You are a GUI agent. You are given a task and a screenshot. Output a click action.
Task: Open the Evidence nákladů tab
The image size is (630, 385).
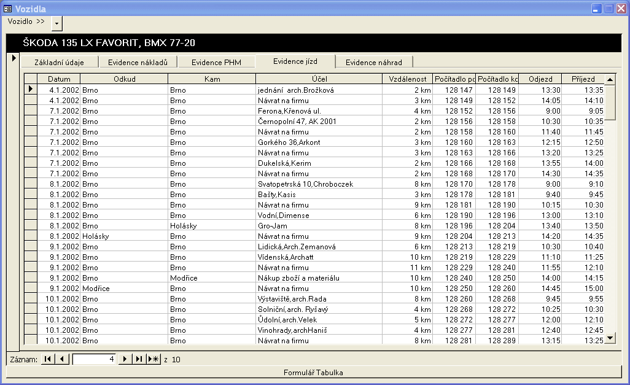click(x=138, y=62)
